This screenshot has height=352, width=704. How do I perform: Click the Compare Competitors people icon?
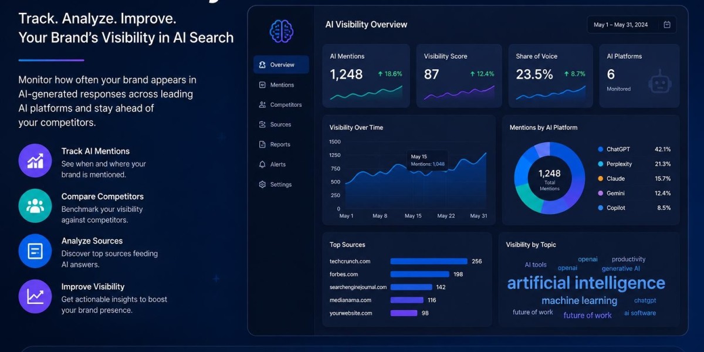coord(35,205)
